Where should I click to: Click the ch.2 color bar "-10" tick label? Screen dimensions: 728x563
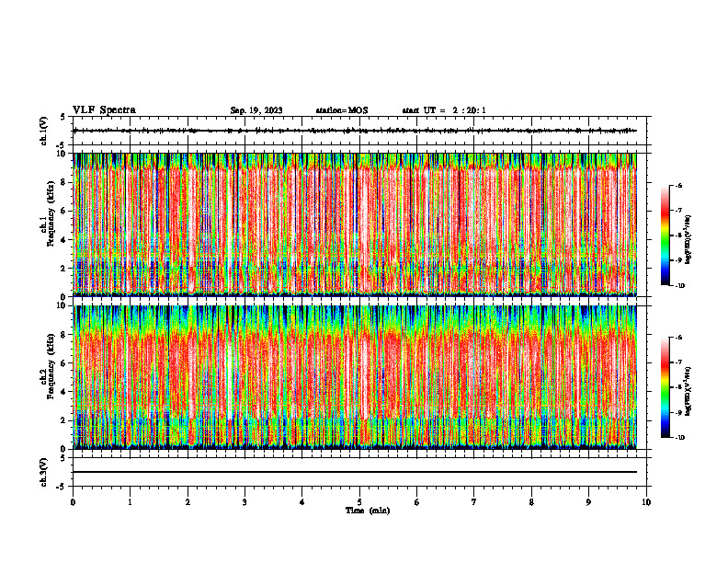click(x=679, y=437)
